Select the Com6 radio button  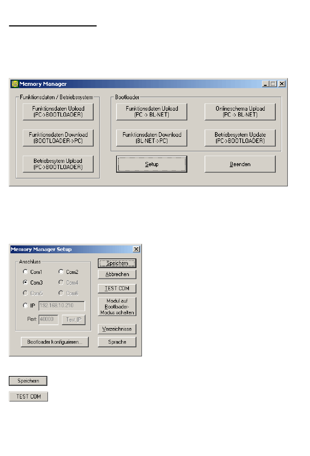pos(61,293)
